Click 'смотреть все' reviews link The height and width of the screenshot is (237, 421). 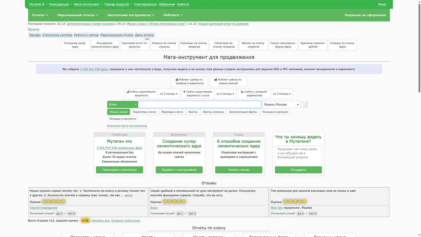(100, 221)
